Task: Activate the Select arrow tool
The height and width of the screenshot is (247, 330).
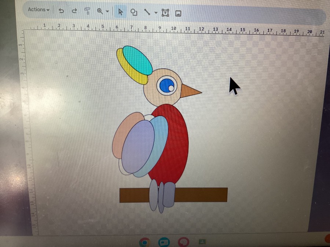Action: (x=120, y=12)
